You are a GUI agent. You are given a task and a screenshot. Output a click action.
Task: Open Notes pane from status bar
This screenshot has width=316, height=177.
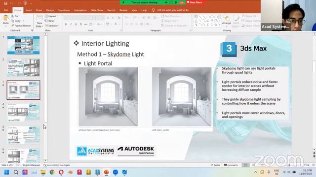click(x=215, y=165)
